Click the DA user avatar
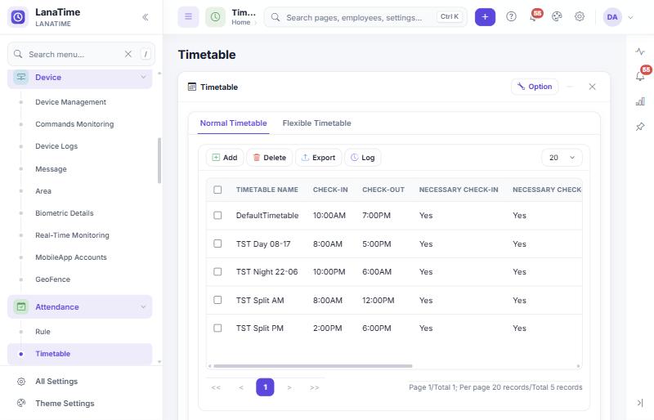This screenshot has height=420, width=654. (612, 17)
